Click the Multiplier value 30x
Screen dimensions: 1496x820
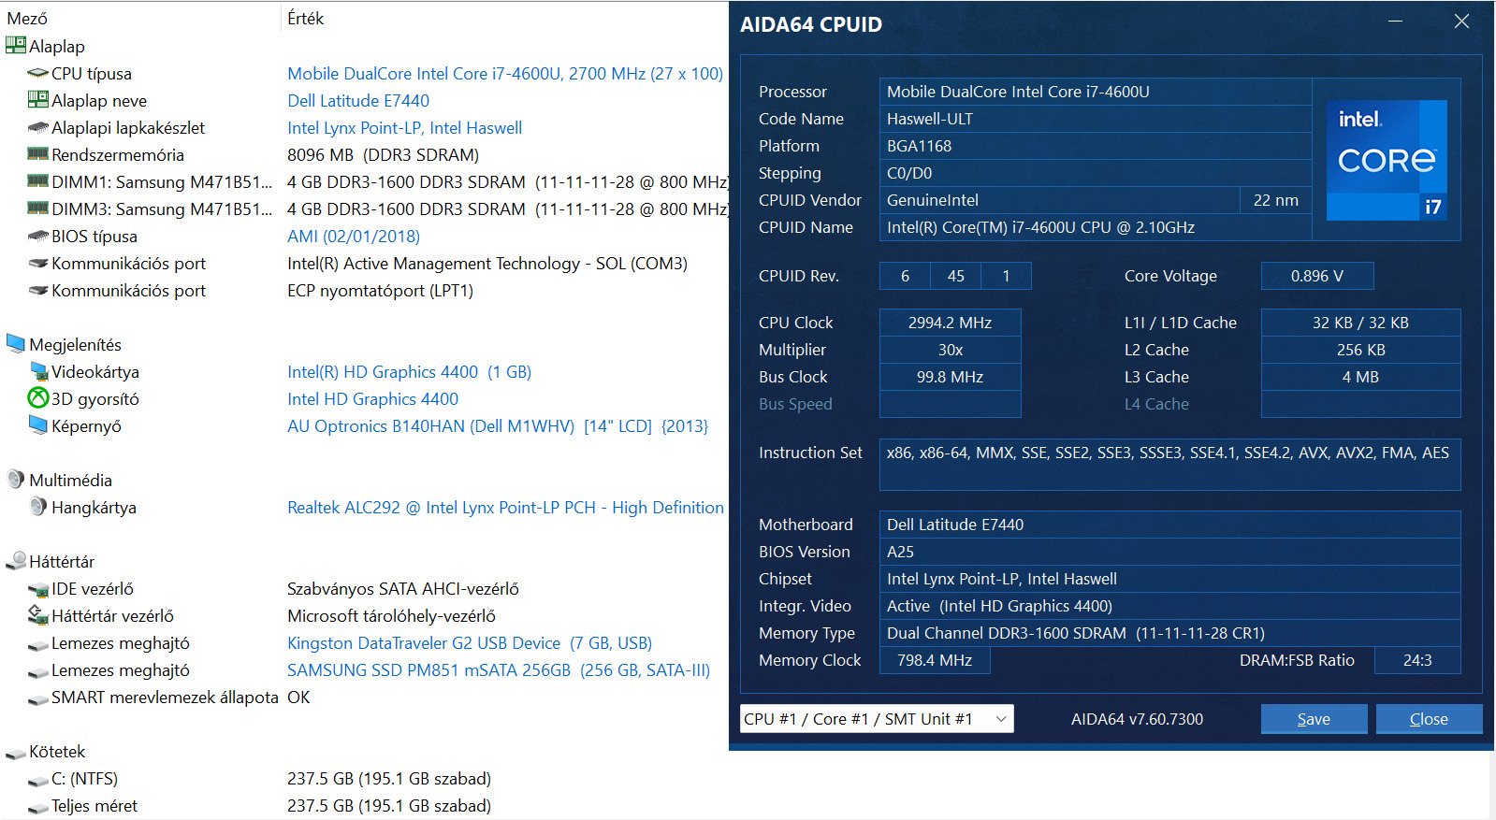point(950,350)
